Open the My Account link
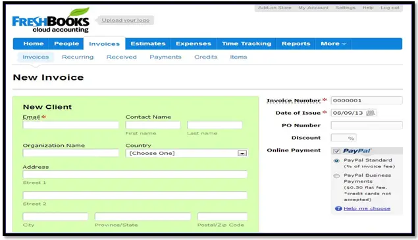The image size is (418, 240). tap(313, 8)
